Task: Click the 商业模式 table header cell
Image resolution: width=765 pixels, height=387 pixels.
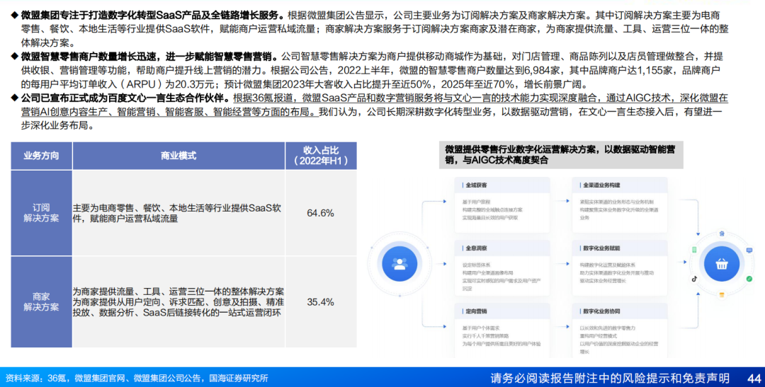Action: pyautogui.click(x=178, y=156)
